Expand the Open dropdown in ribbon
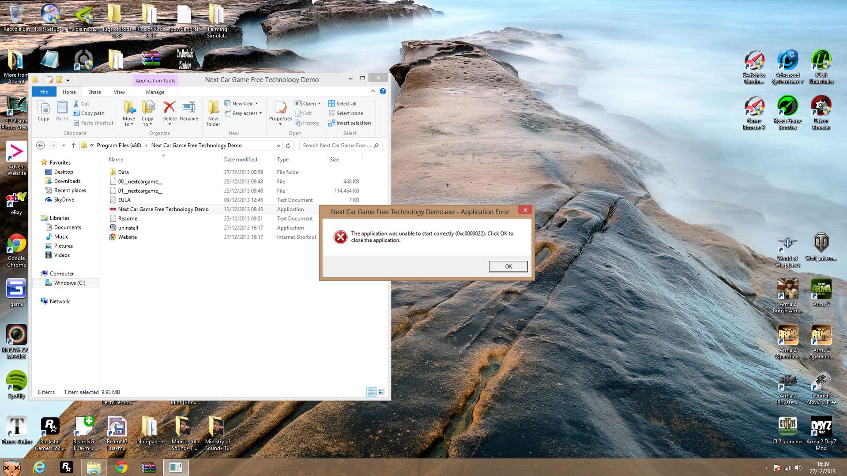The width and height of the screenshot is (847, 476). (x=308, y=104)
